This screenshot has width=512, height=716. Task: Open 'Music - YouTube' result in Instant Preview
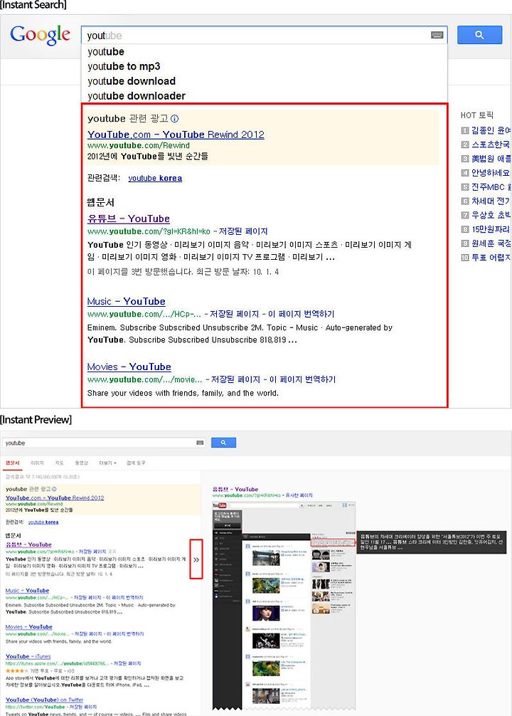coord(28,591)
